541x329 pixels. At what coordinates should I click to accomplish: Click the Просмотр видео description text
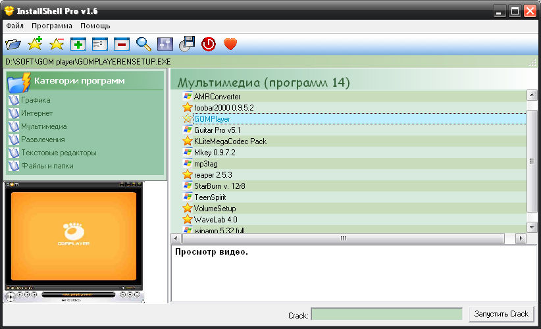211,252
